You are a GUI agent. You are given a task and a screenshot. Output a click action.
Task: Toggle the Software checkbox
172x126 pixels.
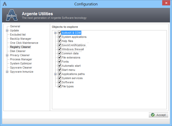click(x=60, y=82)
